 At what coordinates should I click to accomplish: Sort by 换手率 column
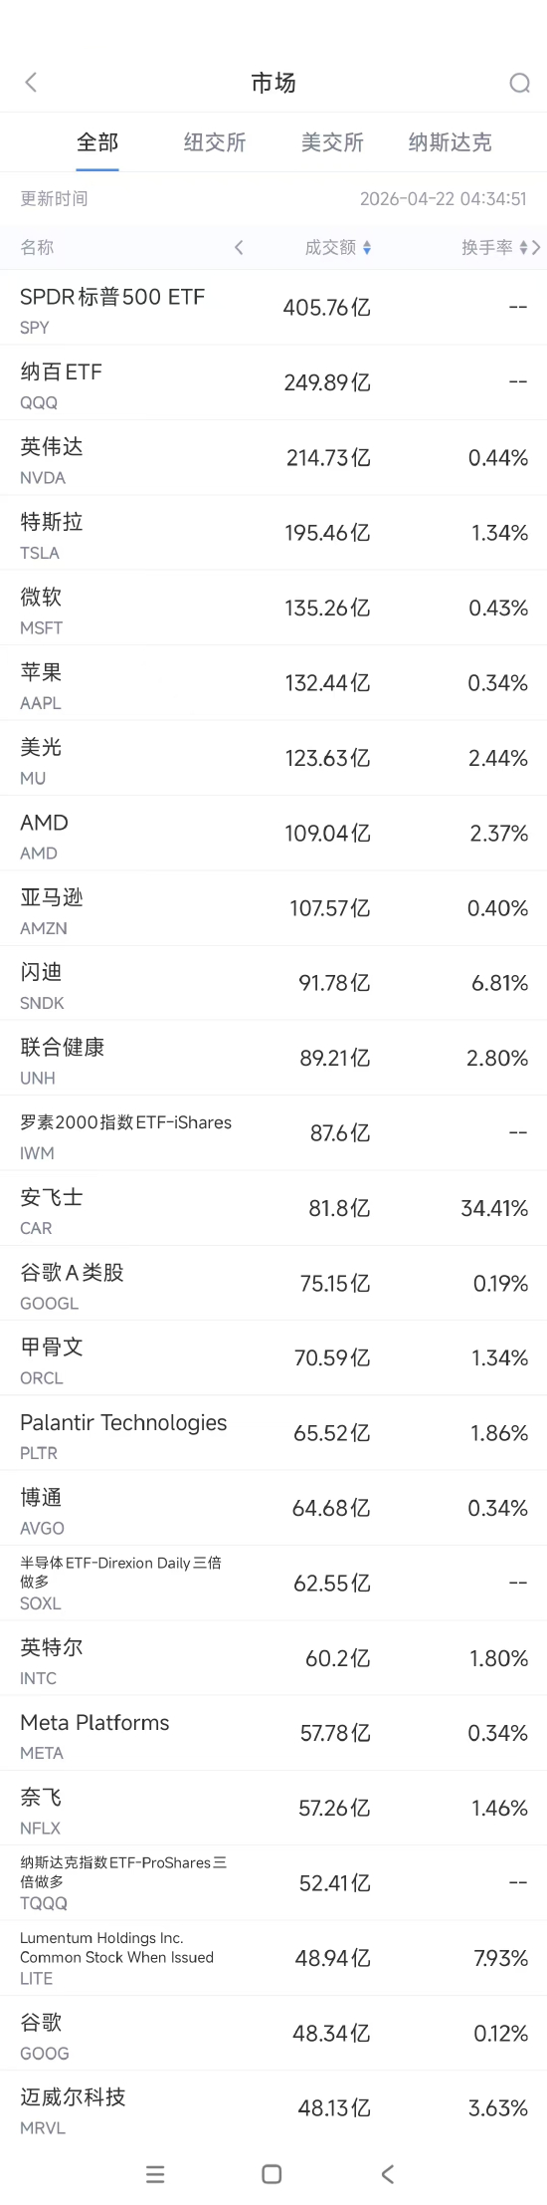pos(494,247)
